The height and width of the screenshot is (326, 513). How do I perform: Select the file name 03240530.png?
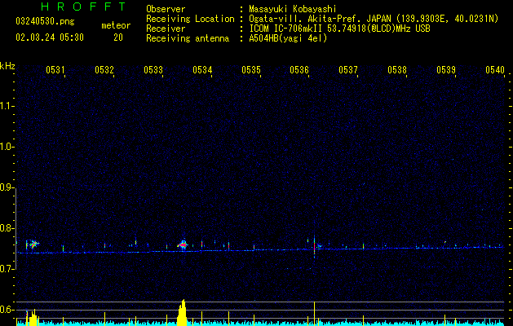(x=45, y=21)
